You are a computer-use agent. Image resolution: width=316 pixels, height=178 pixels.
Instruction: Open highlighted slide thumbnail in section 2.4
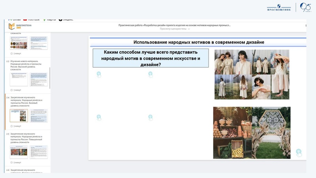[x=19, y=116]
